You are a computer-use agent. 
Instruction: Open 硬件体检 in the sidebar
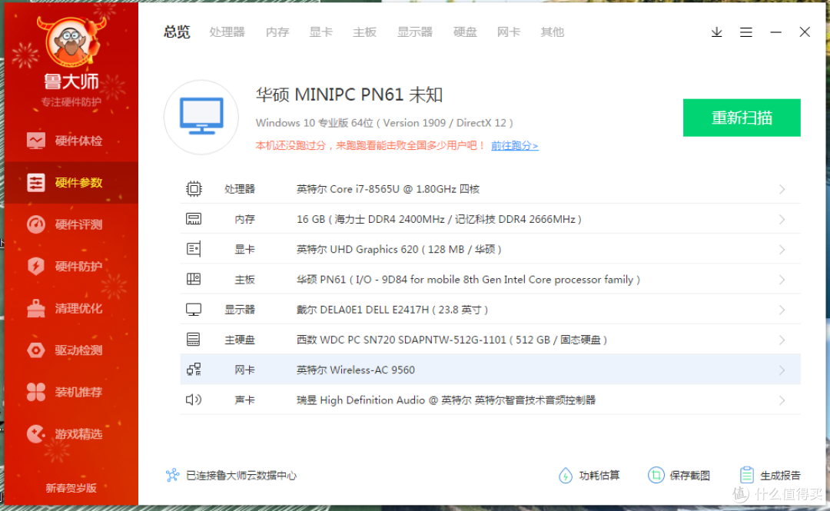(71, 141)
